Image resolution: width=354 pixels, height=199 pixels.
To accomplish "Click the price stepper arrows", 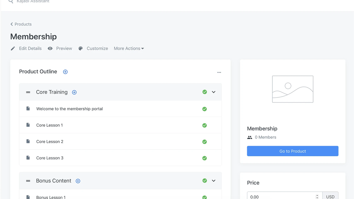I will click(x=317, y=196).
